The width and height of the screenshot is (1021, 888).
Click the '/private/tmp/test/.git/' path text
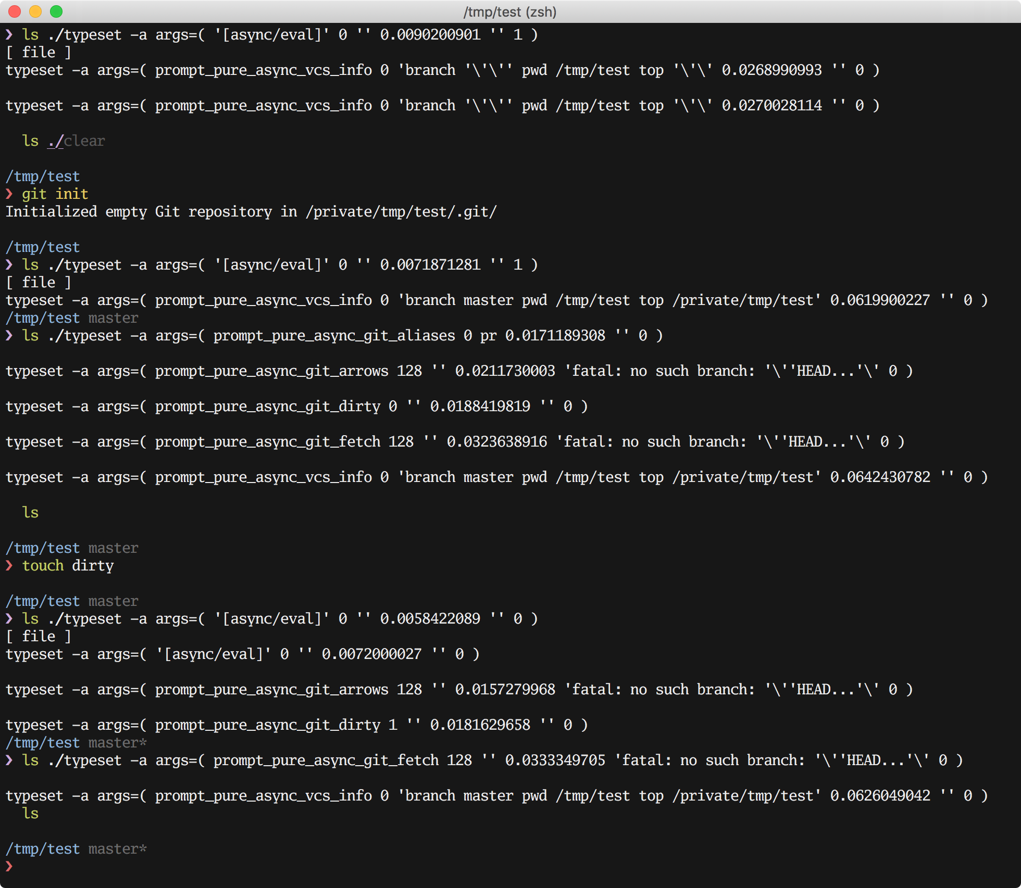pyautogui.click(x=401, y=212)
